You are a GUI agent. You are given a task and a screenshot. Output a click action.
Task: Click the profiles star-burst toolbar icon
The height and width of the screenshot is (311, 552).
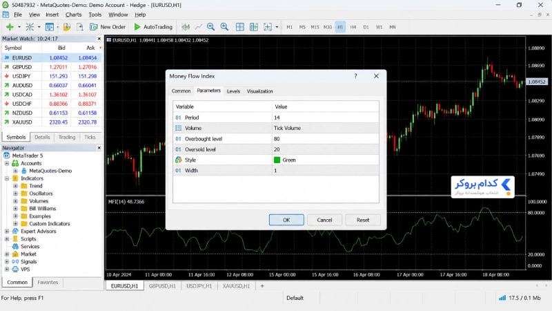pos(30,27)
